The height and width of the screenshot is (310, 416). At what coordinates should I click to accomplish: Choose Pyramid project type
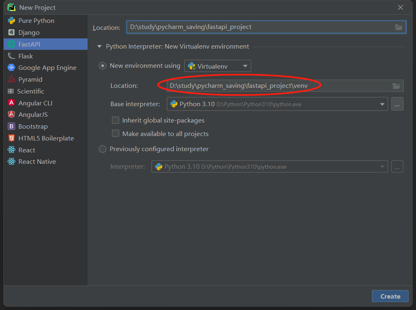coord(45,80)
